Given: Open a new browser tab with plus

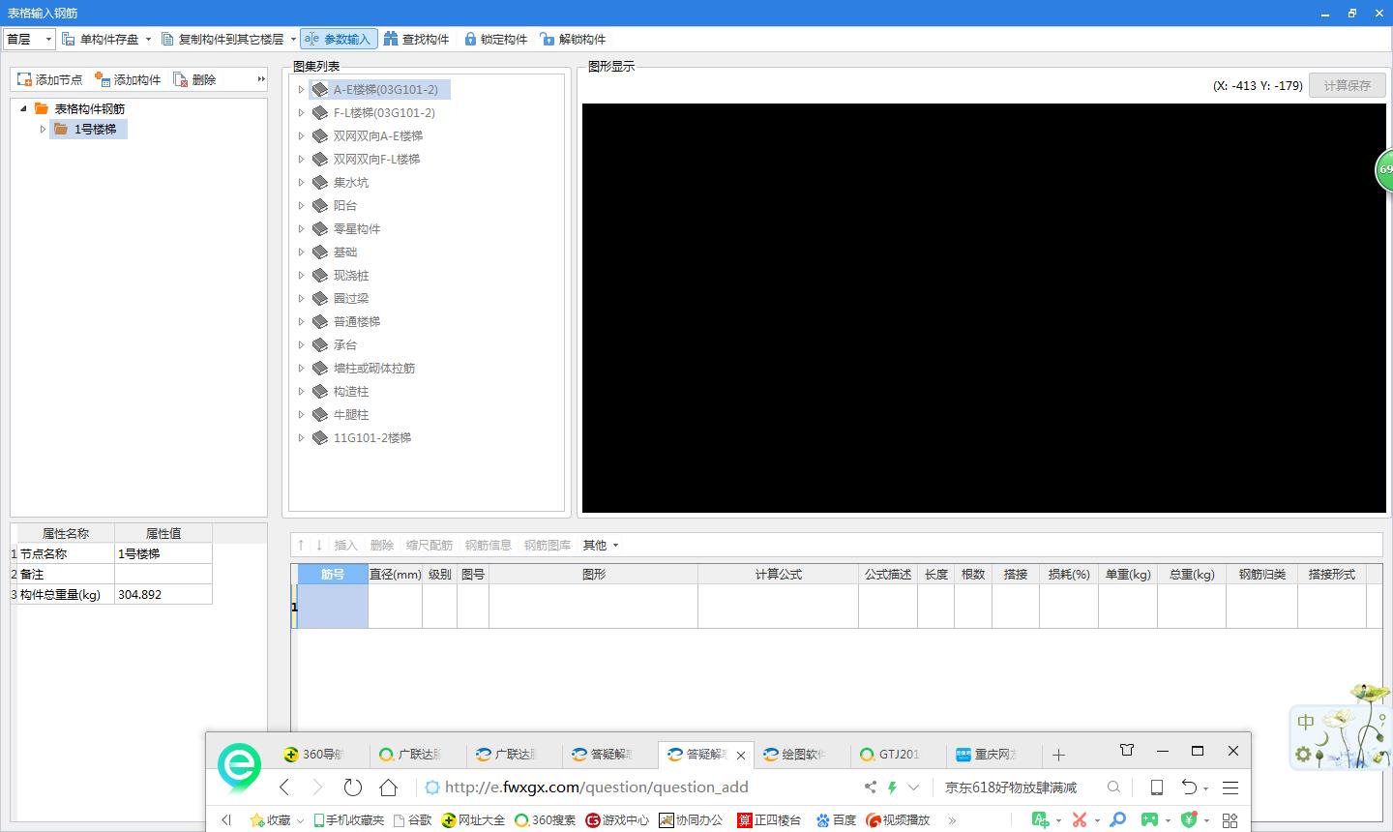Looking at the screenshot, I should pos(1058,755).
